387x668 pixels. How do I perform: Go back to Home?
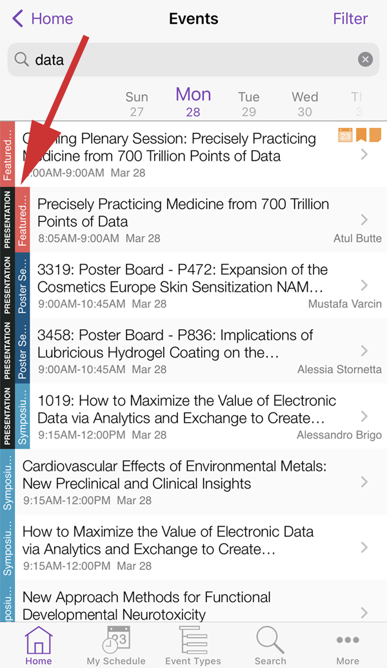click(43, 19)
